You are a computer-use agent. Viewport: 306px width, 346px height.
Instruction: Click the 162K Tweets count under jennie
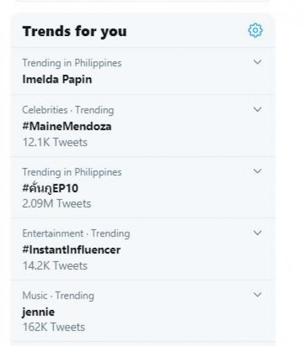[53, 327]
